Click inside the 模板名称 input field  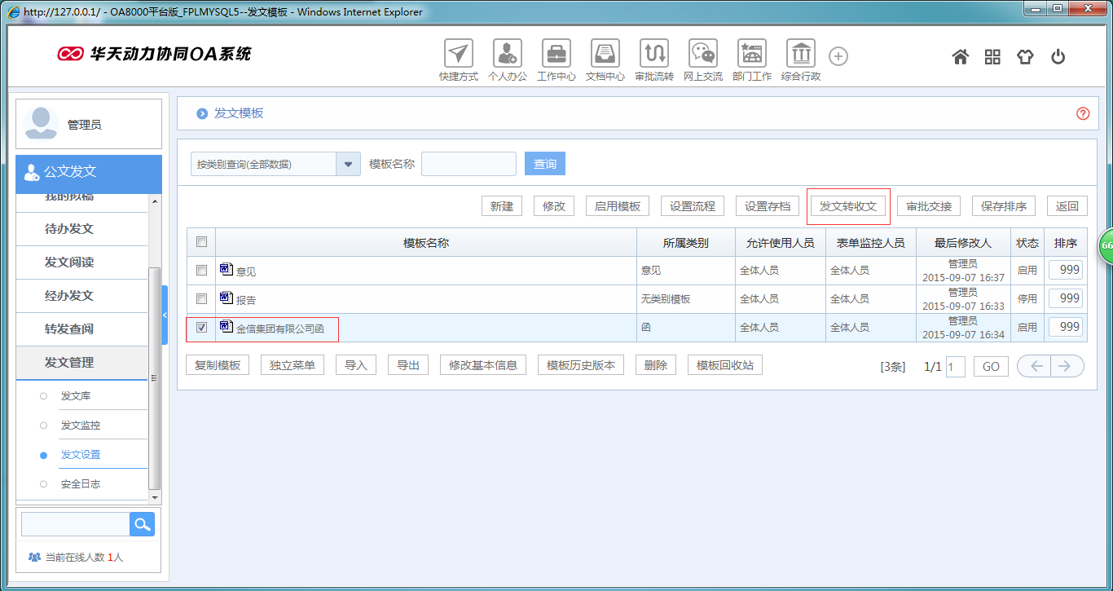(x=469, y=163)
